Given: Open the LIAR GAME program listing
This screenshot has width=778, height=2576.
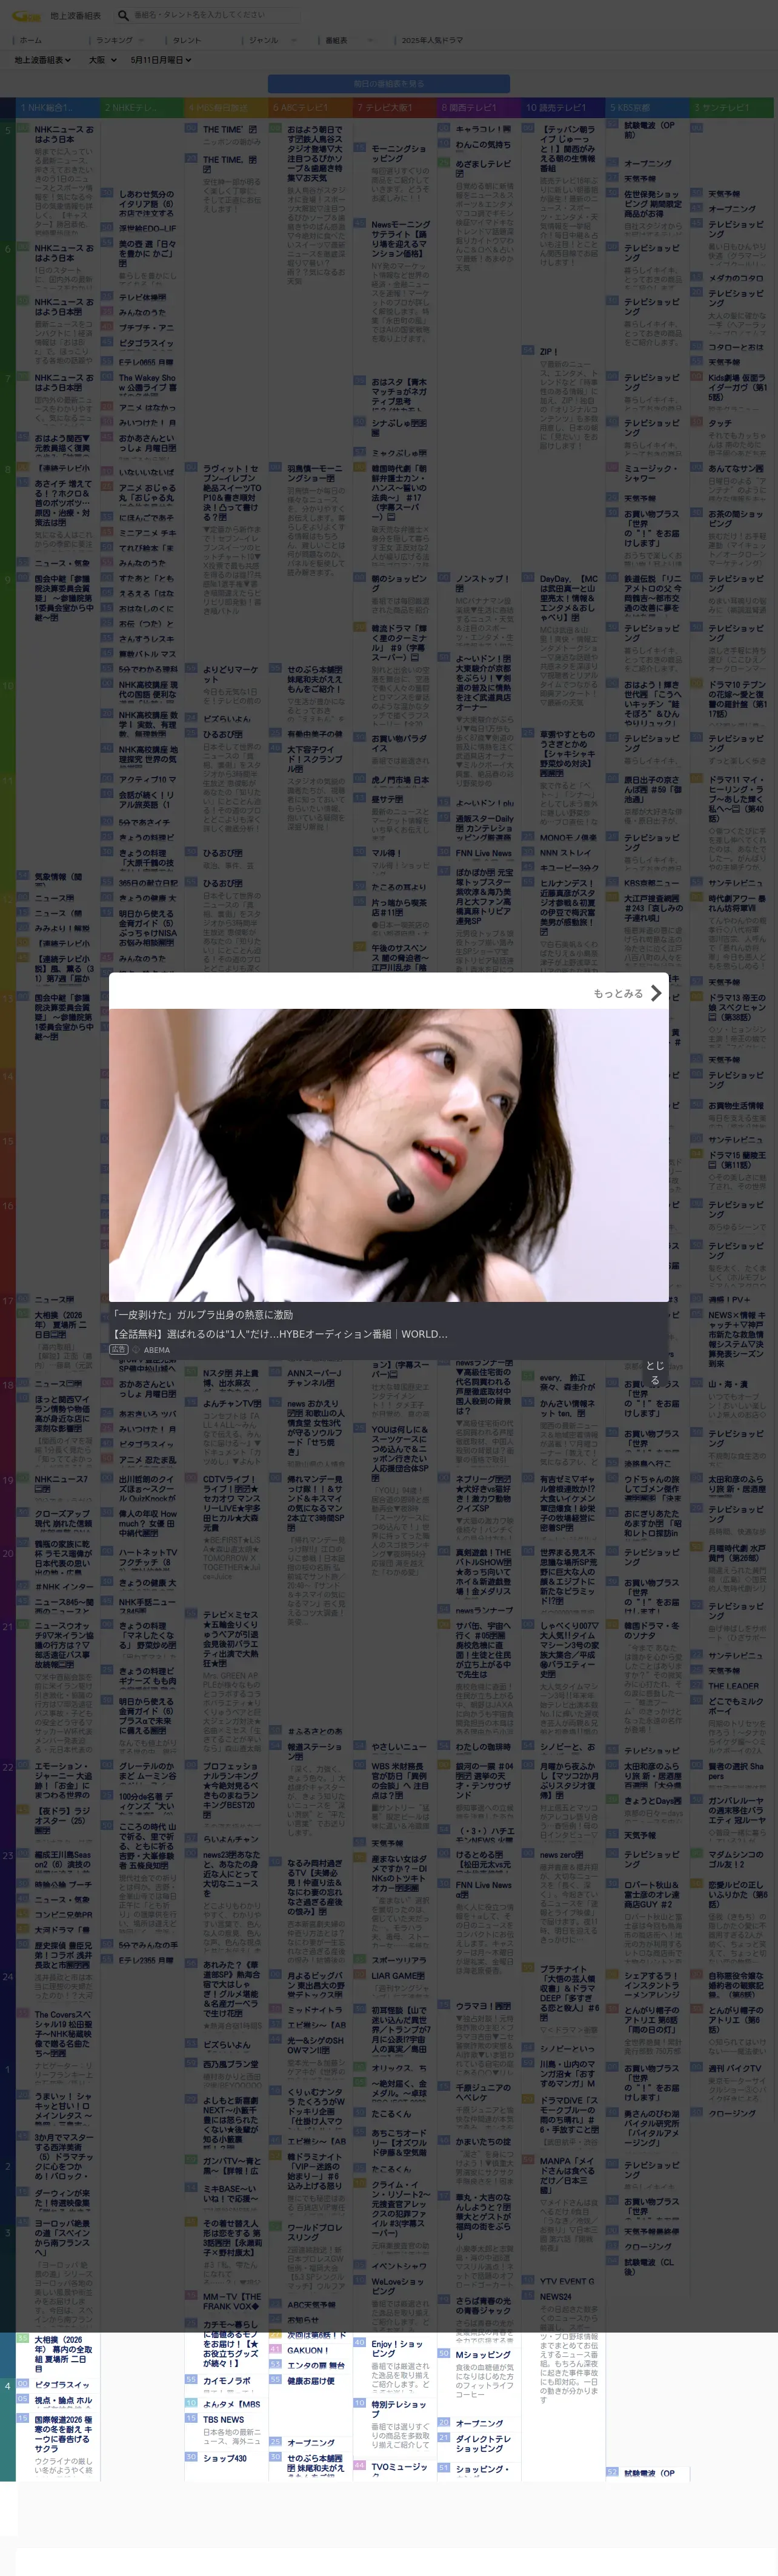Looking at the screenshot, I should (x=397, y=1976).
